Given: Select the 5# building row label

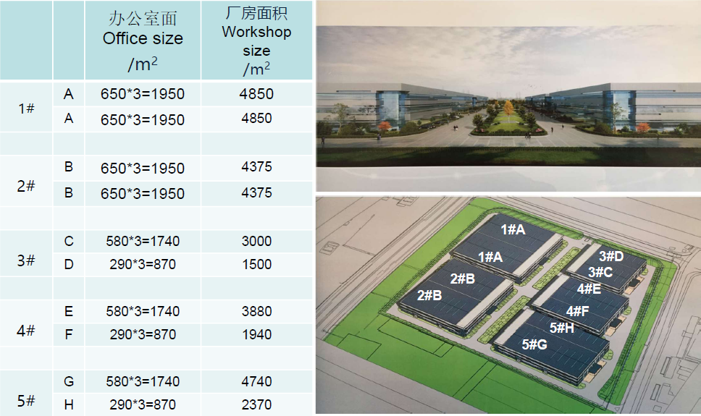Looking at the screenshot, I should tap(26, 400).
